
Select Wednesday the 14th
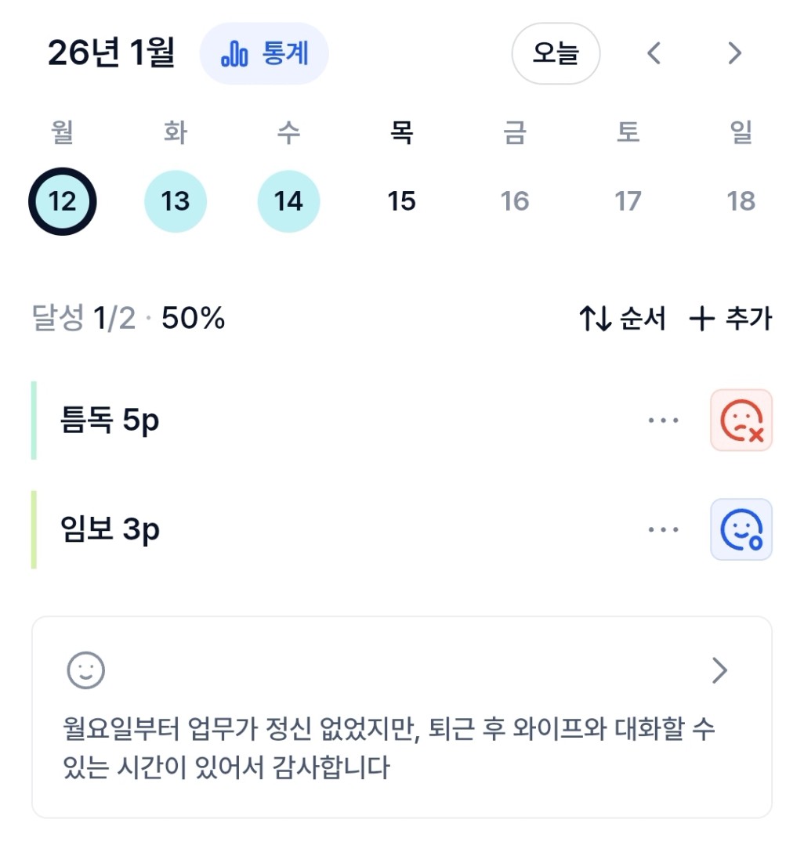(288, 201)
